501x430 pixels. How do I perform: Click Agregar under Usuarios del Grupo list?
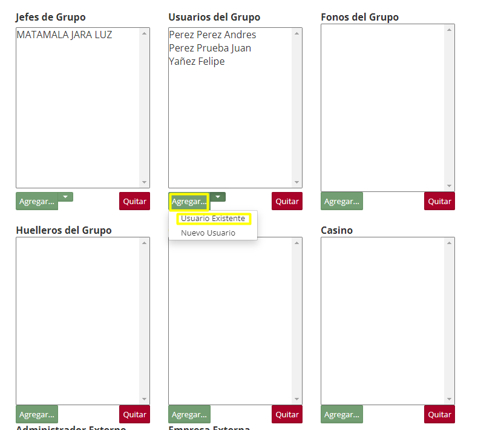pos(189,202)
